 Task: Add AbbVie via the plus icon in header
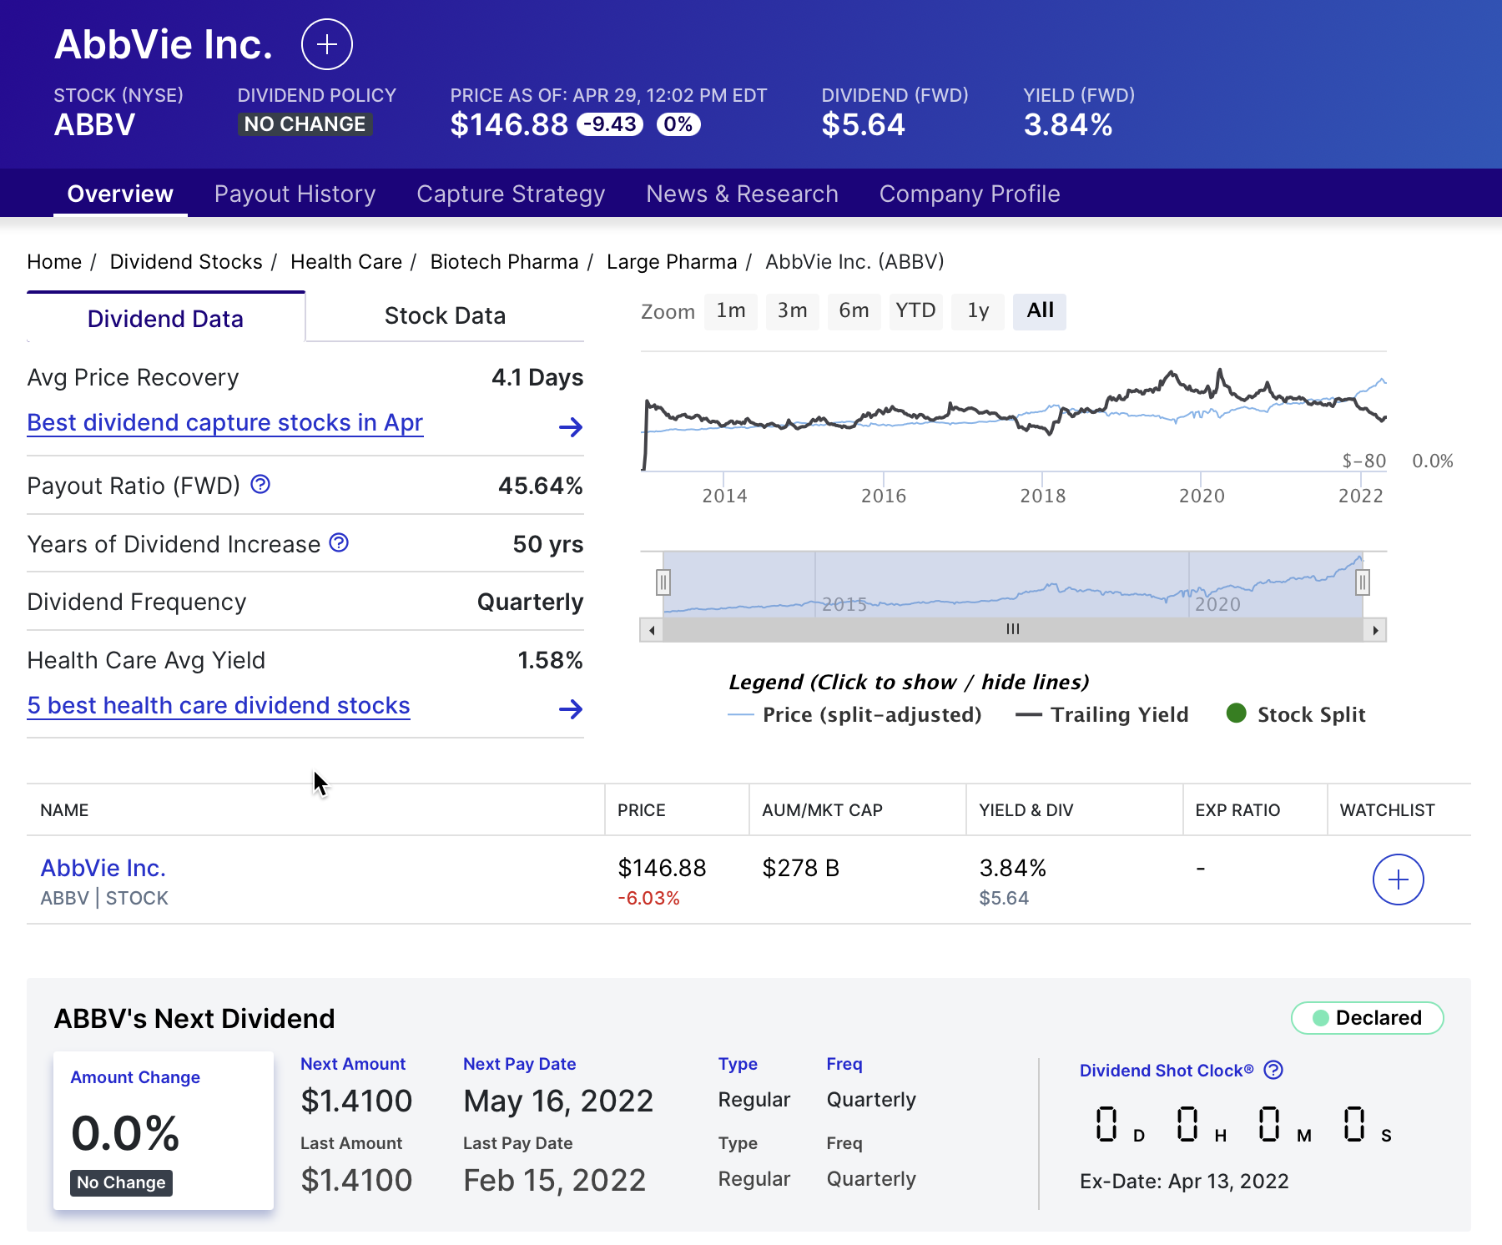coord(327,45)
